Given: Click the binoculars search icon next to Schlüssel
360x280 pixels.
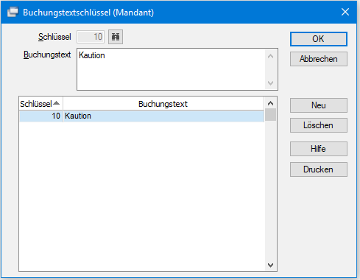Looking at the screenshot, I should 116,37.
